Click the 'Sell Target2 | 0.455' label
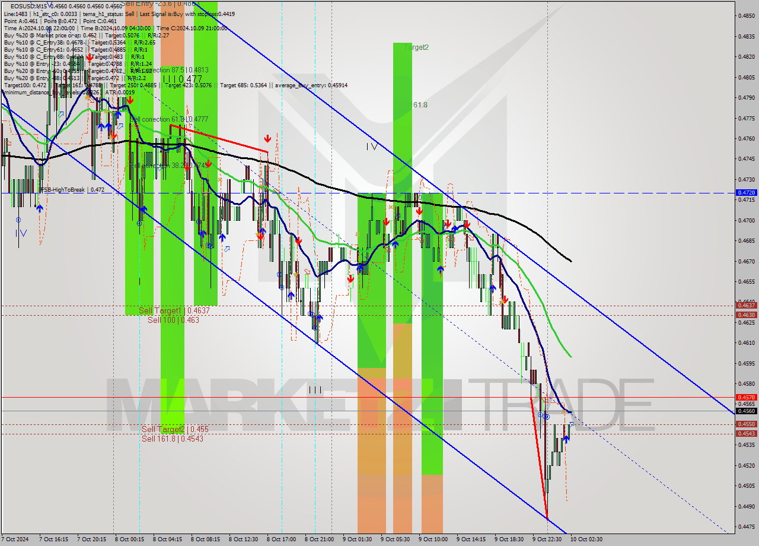The height and width of the screenshot is (546, 759). 175,429
